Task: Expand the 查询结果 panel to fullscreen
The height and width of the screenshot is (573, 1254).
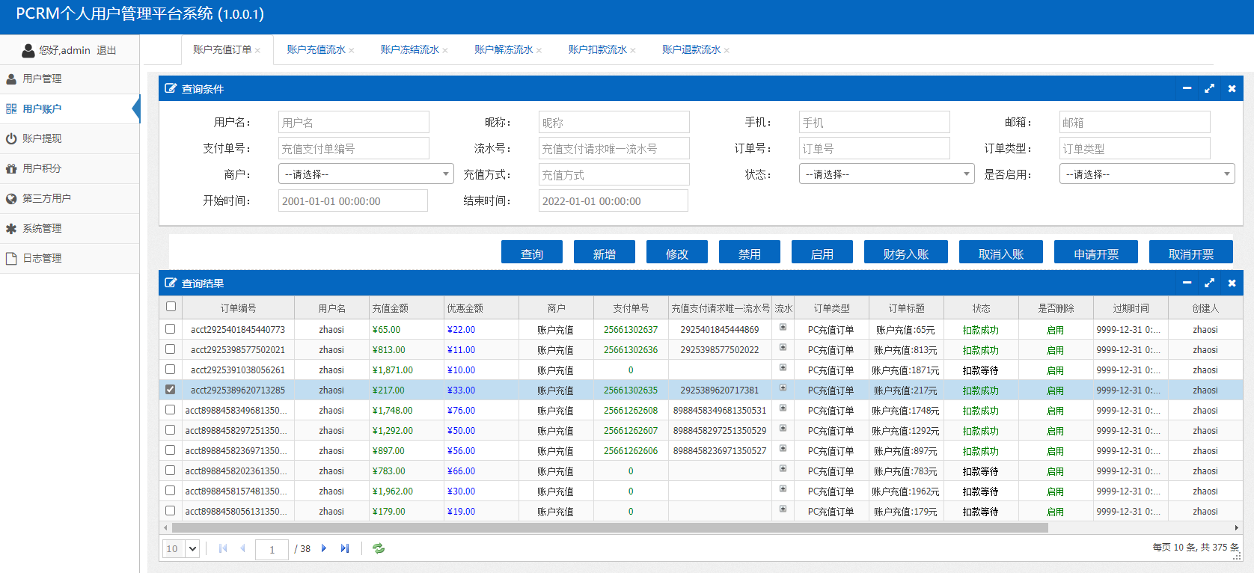Action: (1209, 283)
